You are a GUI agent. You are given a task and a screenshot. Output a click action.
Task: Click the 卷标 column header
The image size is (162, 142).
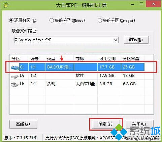(x=80, y=59)
